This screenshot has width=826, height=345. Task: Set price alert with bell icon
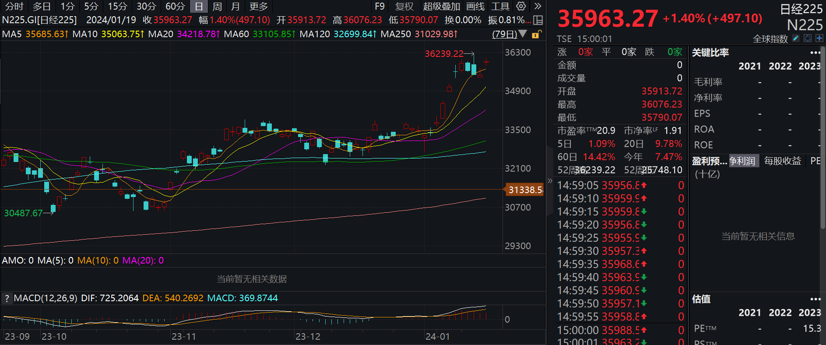point(808,39)
